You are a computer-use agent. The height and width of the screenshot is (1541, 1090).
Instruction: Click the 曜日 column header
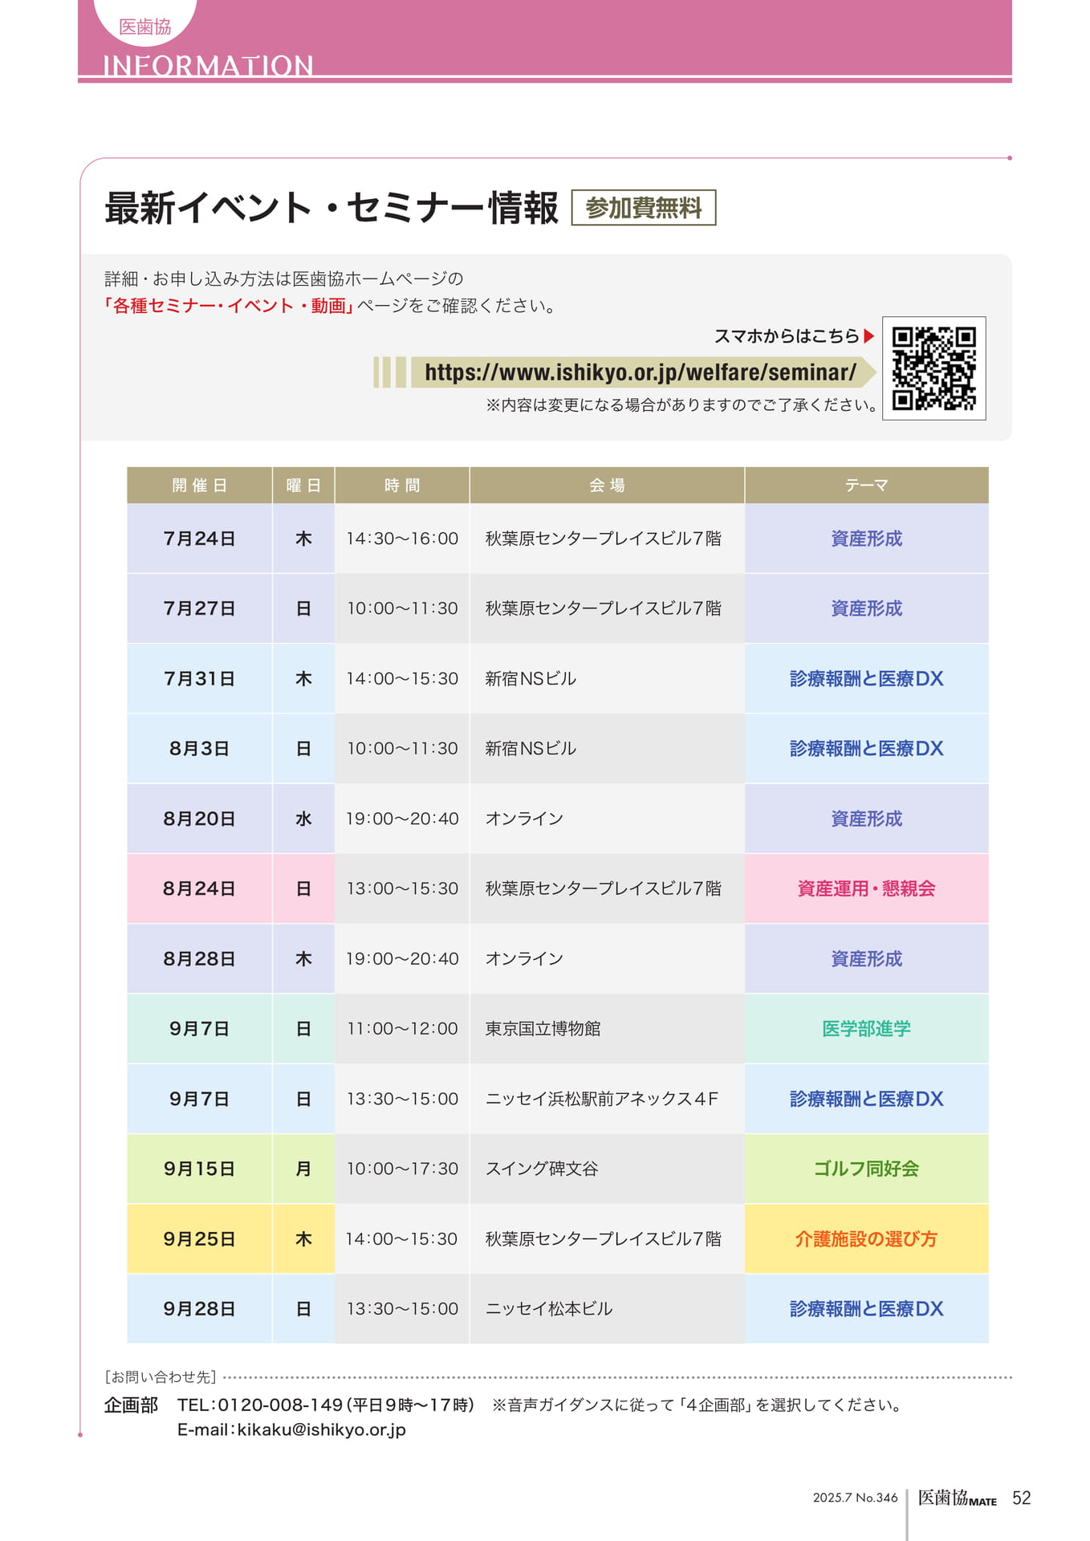[303, 486]
